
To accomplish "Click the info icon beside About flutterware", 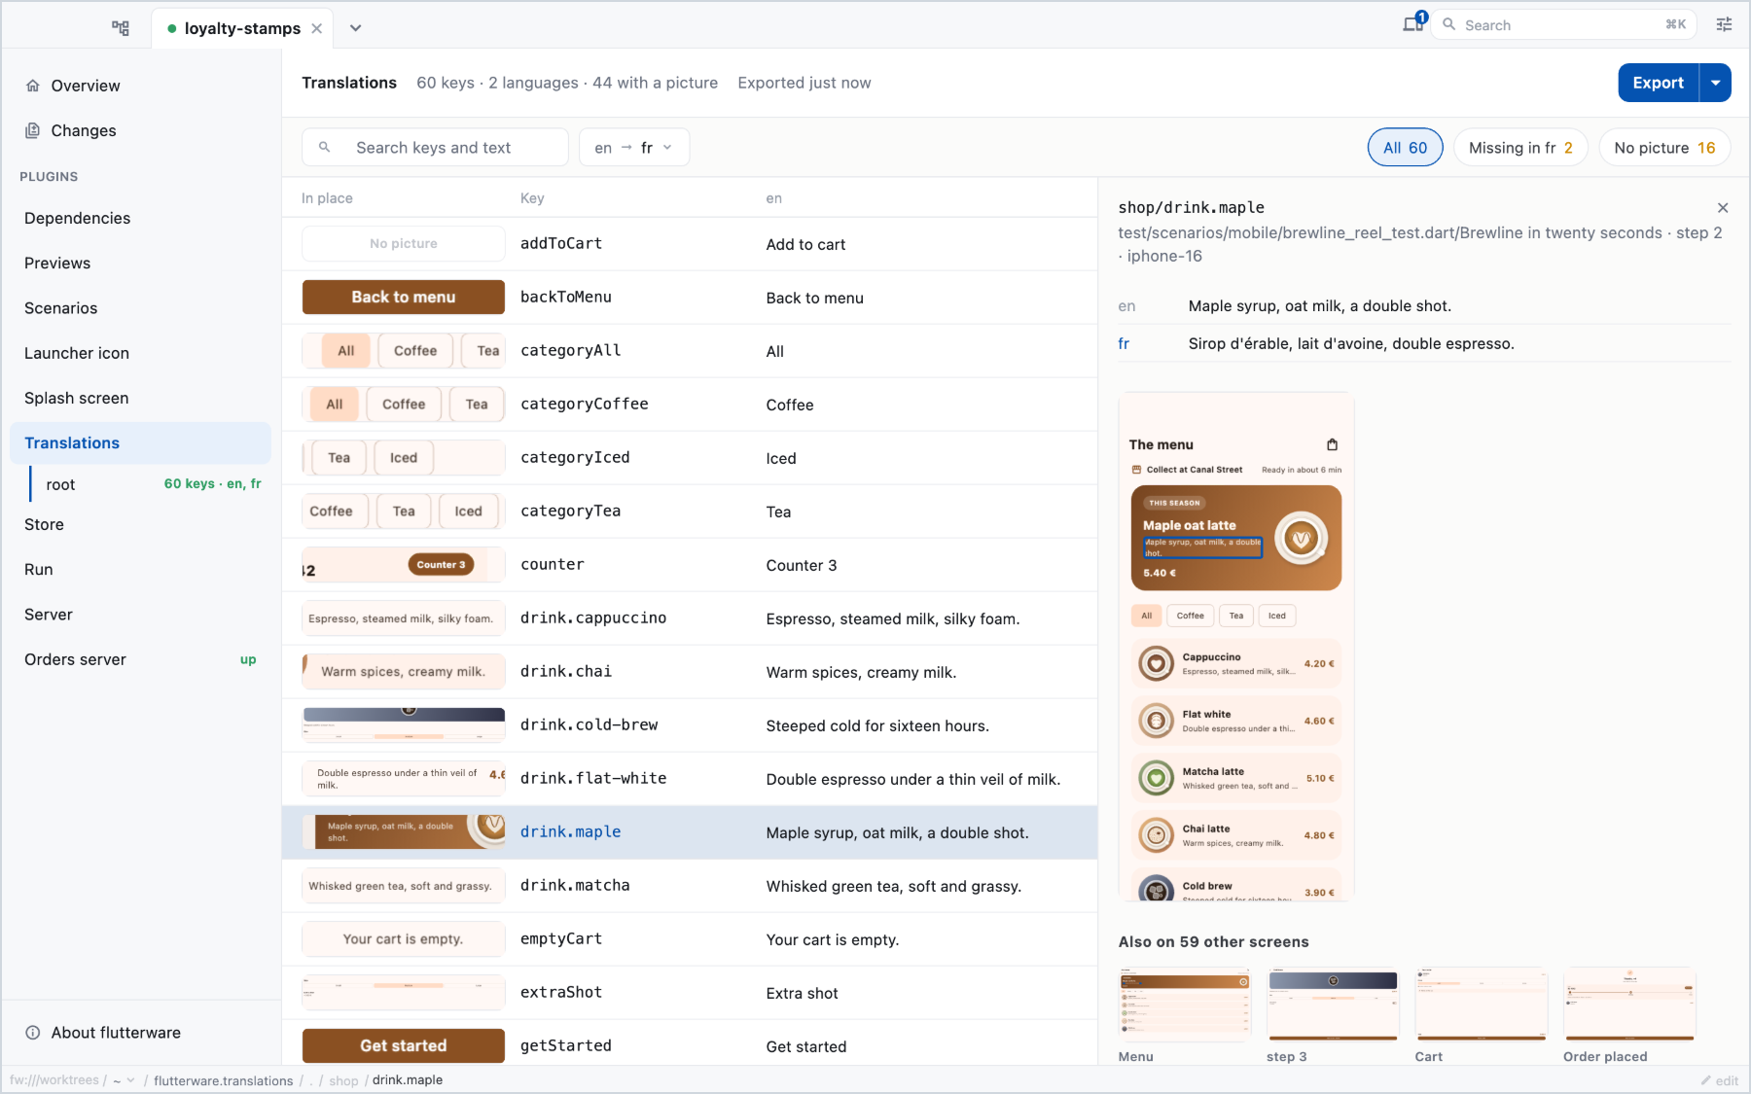I will [33, 1033].
